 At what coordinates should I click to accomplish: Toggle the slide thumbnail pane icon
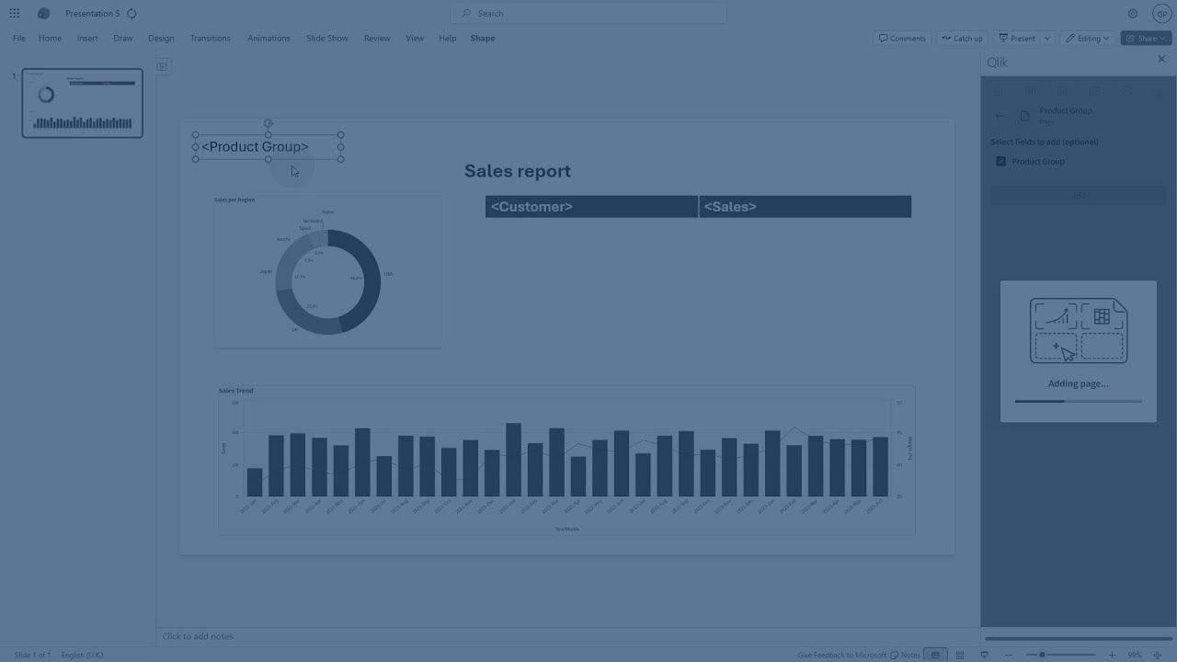(162, 66)
